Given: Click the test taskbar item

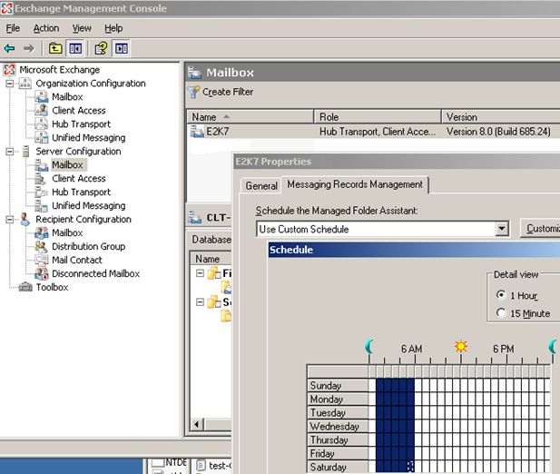Looking at the screenshot, I should tap(214, 466).
